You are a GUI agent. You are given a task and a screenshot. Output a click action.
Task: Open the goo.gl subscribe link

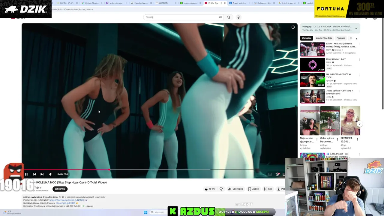tap(65, 203)
